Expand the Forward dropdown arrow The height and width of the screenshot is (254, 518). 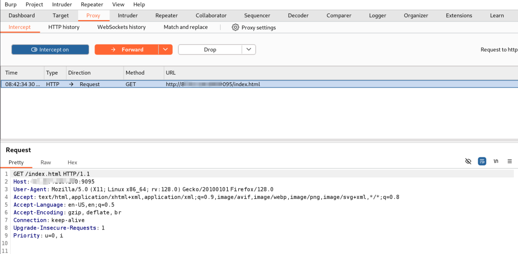tap(166, 49)
